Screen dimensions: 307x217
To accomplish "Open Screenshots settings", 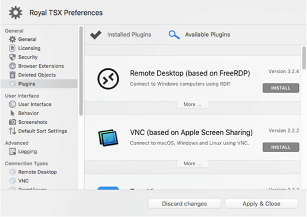I will (39, 122).
